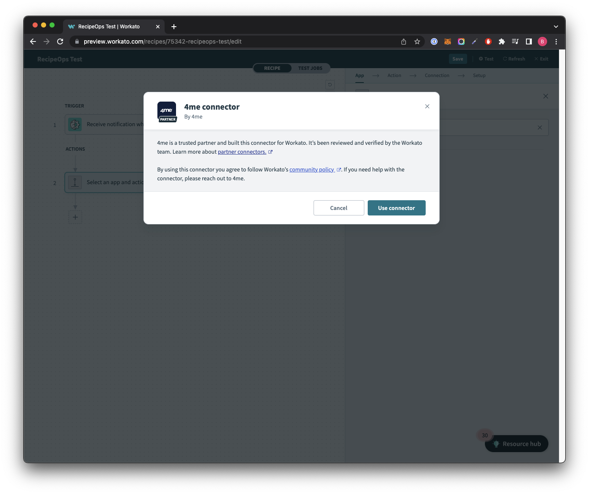Select the trigger step notification icon
This screenshot has width=589, height=494.
[x=75, y=124]
